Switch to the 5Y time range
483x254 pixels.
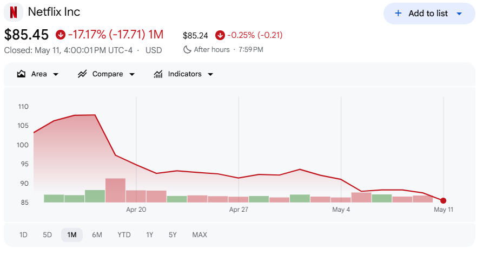coord(173,235)
